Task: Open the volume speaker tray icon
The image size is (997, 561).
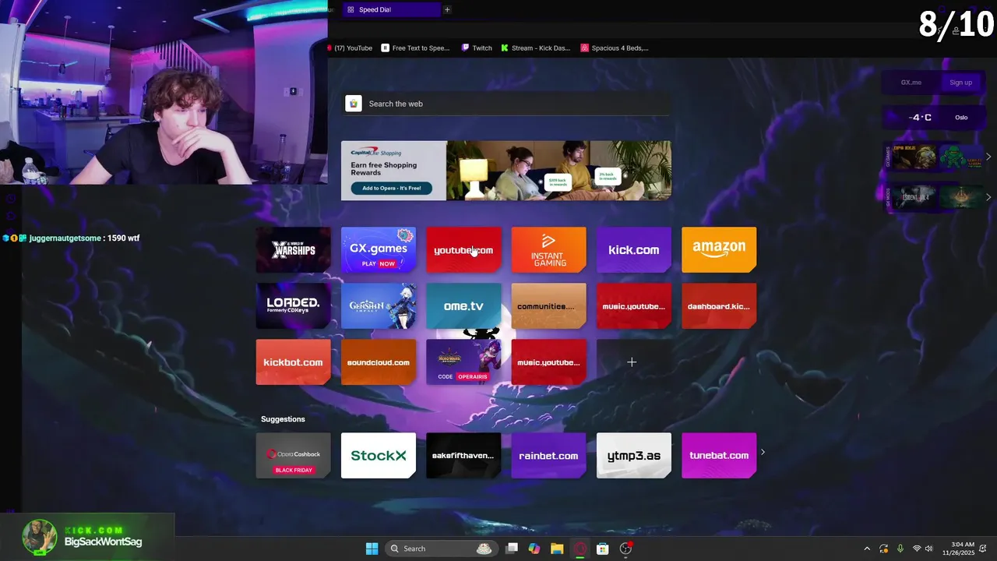Action: pyautogui.click(x=929, y=549)
